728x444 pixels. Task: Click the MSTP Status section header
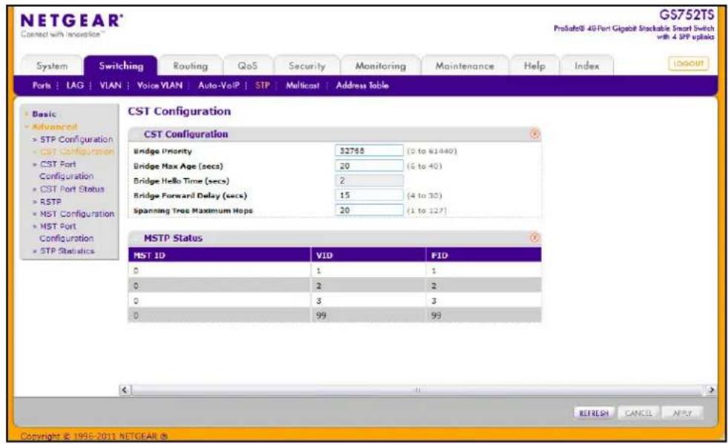coord(335,238)
